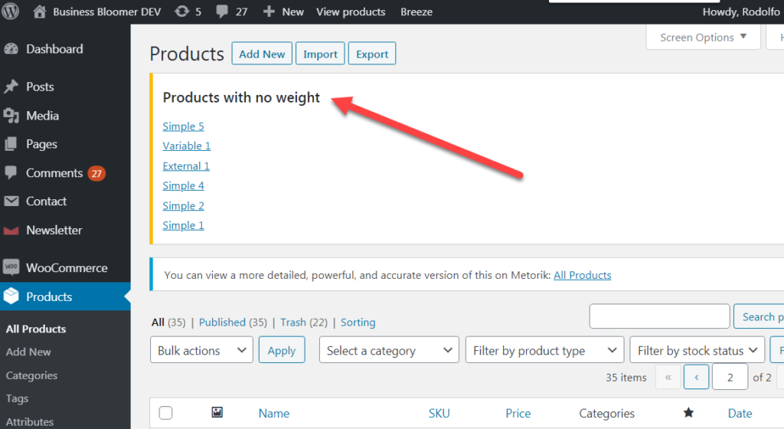Viewport: 784px width, 429px height.
Task: Tick the select-all products checkbox
Action: 165,412
